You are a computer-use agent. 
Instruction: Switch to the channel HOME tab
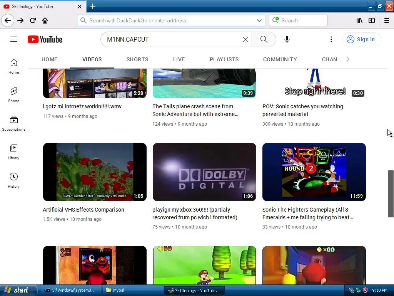50,59
